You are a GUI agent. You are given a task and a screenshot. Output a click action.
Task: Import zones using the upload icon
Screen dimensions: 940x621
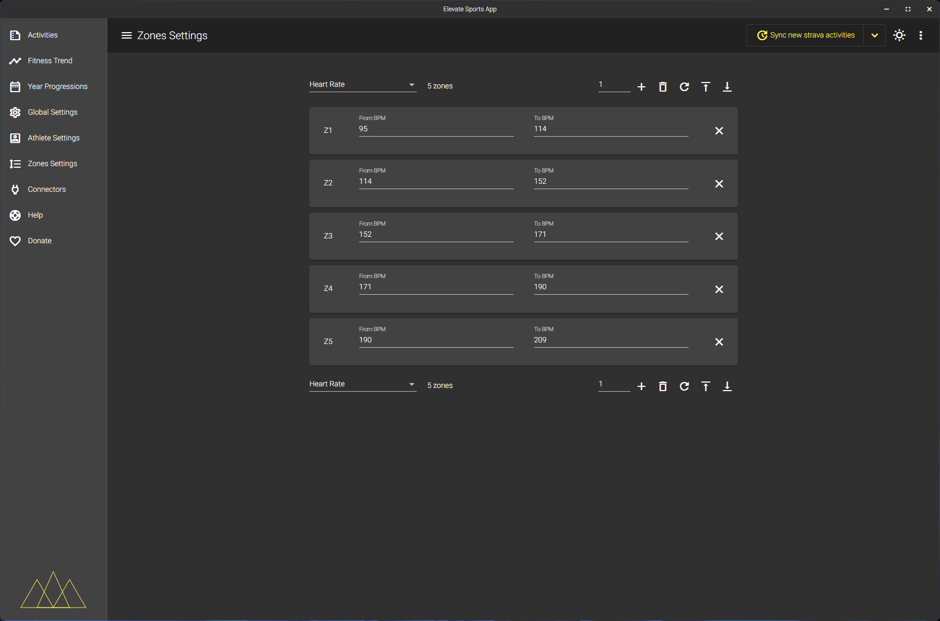tap(706, 86)
